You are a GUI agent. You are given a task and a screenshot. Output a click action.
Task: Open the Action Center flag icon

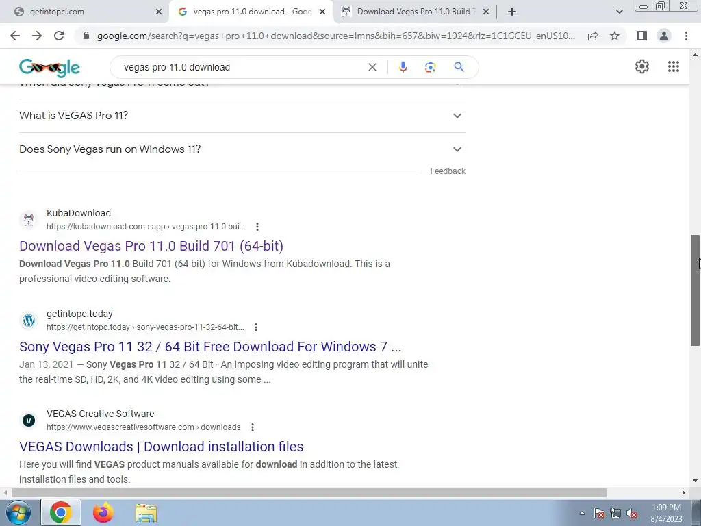click(x=599, y=514)
